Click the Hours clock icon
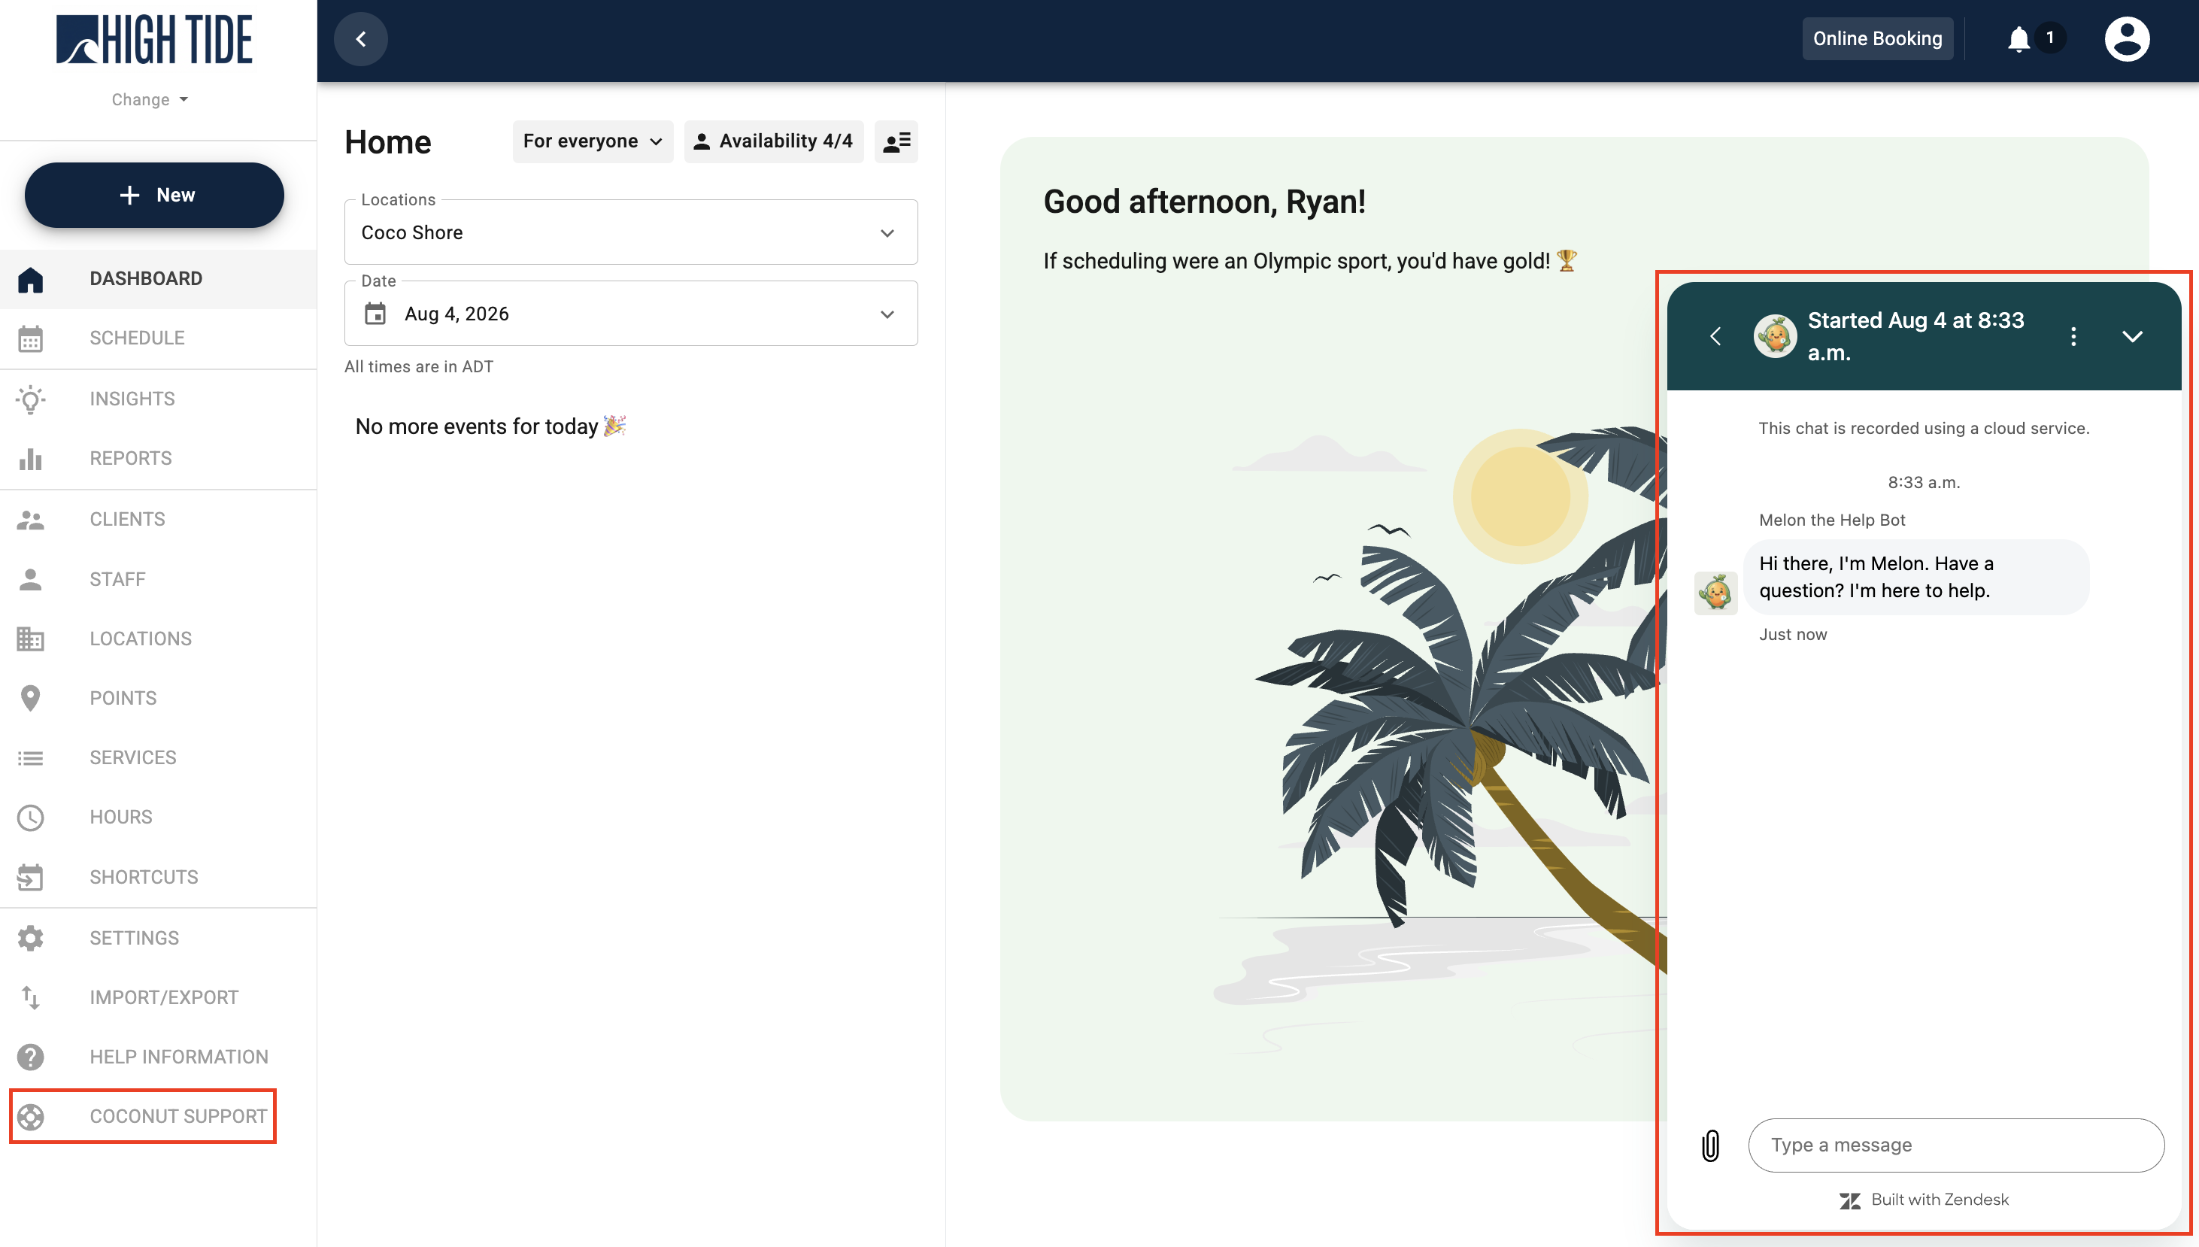 point(31,817)
